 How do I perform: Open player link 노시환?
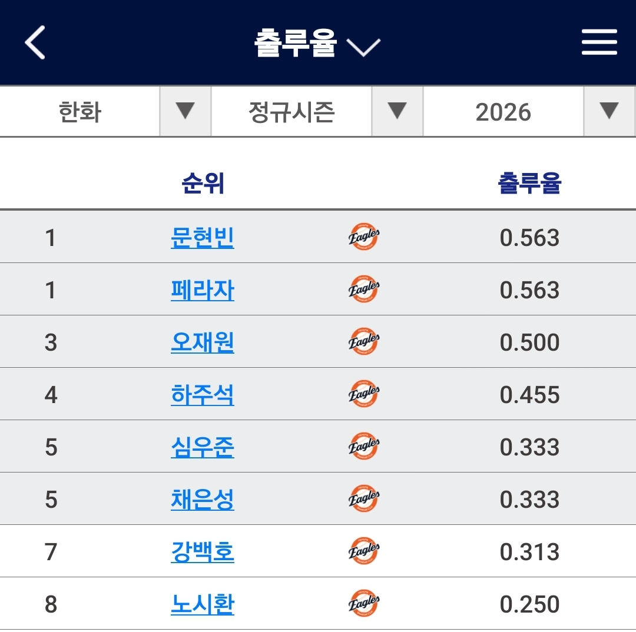203,604
